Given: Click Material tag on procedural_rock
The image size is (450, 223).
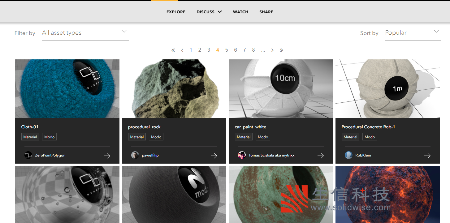Looking at the screenshot, I should (137, 137).
